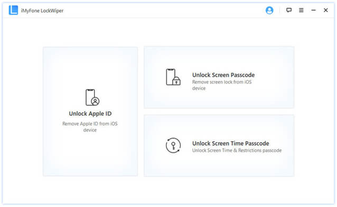The height and width of the screenshot is (207, 337).
Task: Click the iMyFone LockWiper logo icon
Action: (13, 10)
